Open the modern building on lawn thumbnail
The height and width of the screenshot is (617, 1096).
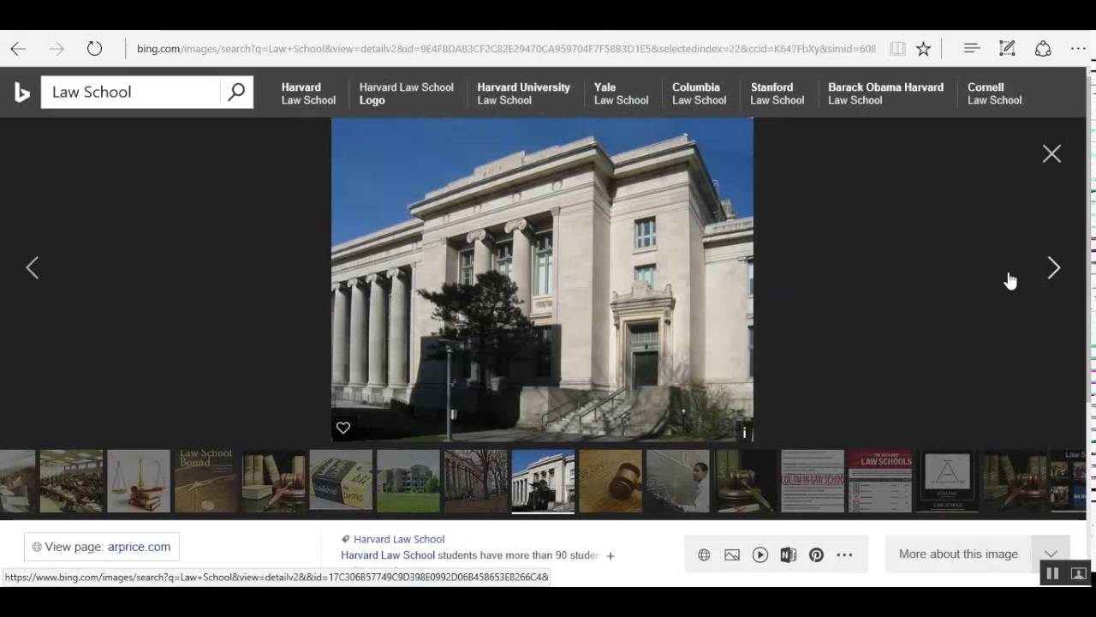[408, 481]
